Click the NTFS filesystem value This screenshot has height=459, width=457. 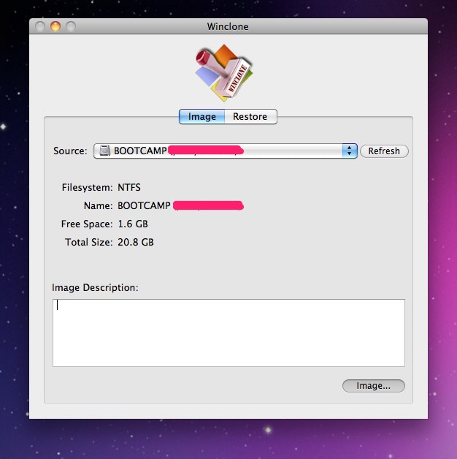pyautogui.click(x=129, y=187)
